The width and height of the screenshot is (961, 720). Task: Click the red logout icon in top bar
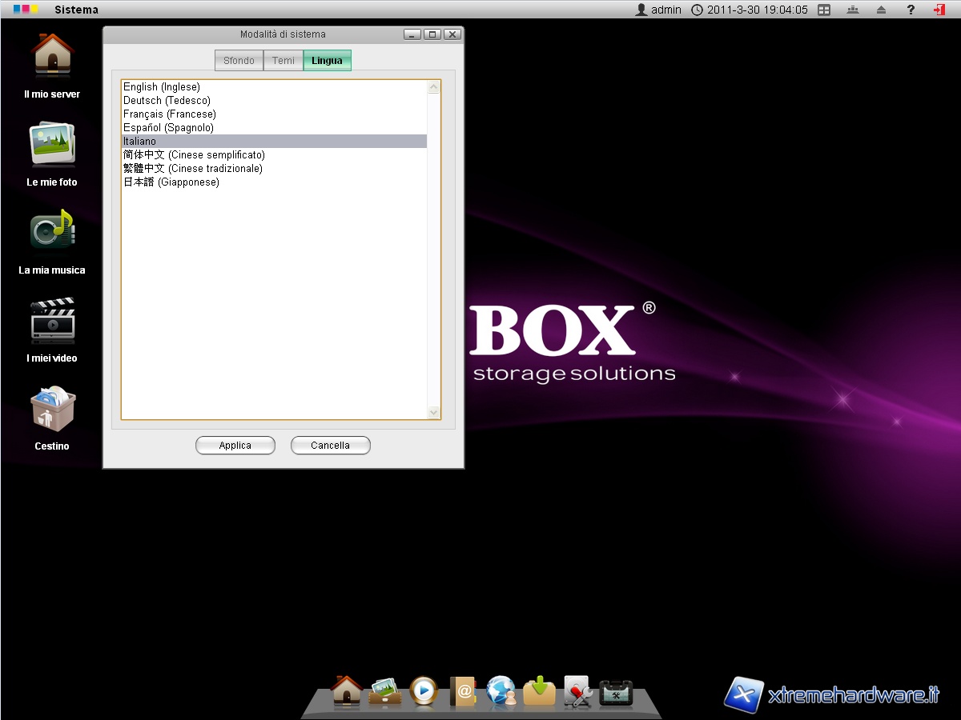(939, 10)
